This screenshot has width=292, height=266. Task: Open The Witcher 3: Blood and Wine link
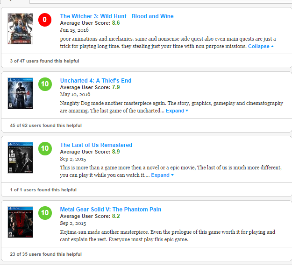pyautogui.click(x=117, y=16)
